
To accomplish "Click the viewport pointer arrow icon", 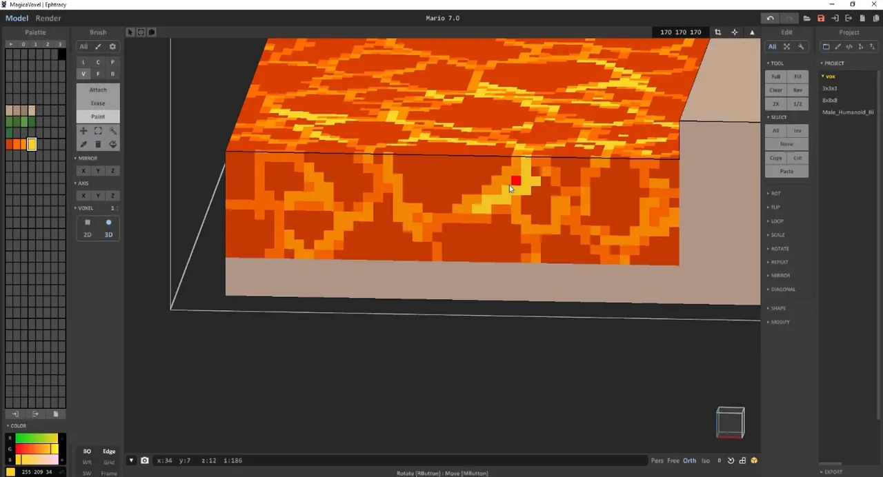I will coord(130,32).
